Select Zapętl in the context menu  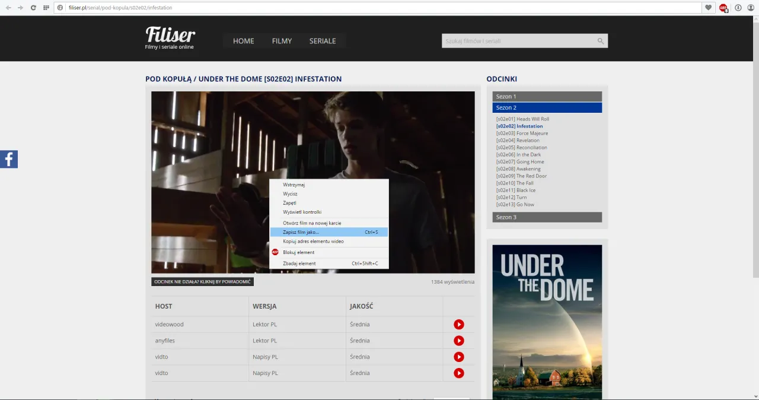tap(329, 203)
